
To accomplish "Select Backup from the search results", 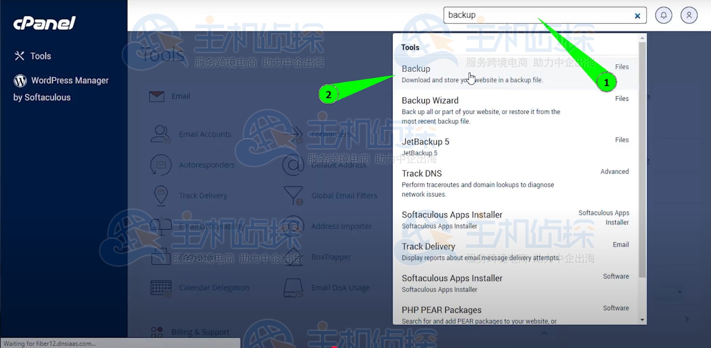I will click(515, 74).
